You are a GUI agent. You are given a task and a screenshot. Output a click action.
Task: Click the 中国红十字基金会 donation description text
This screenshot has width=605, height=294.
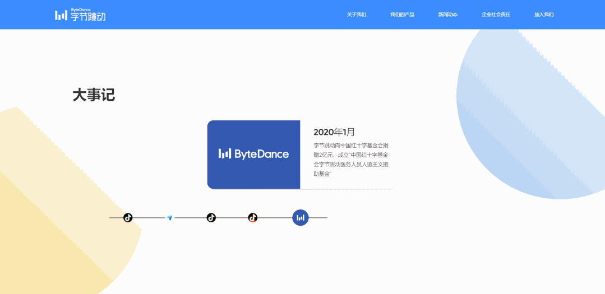pos(351,160)
